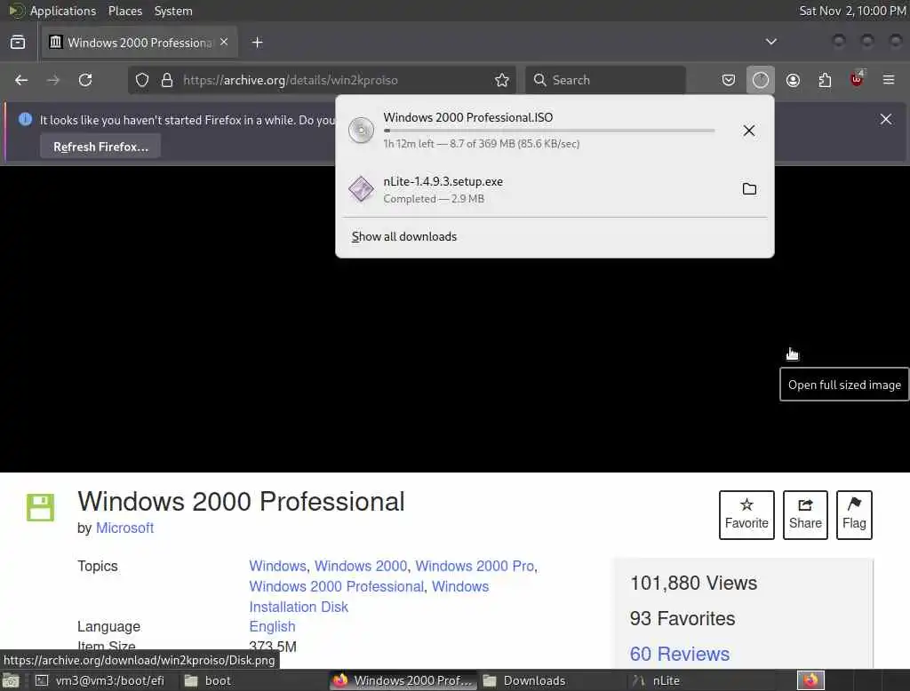Click the site padlock icon
The image size is (910, 691).
[167, 80]
